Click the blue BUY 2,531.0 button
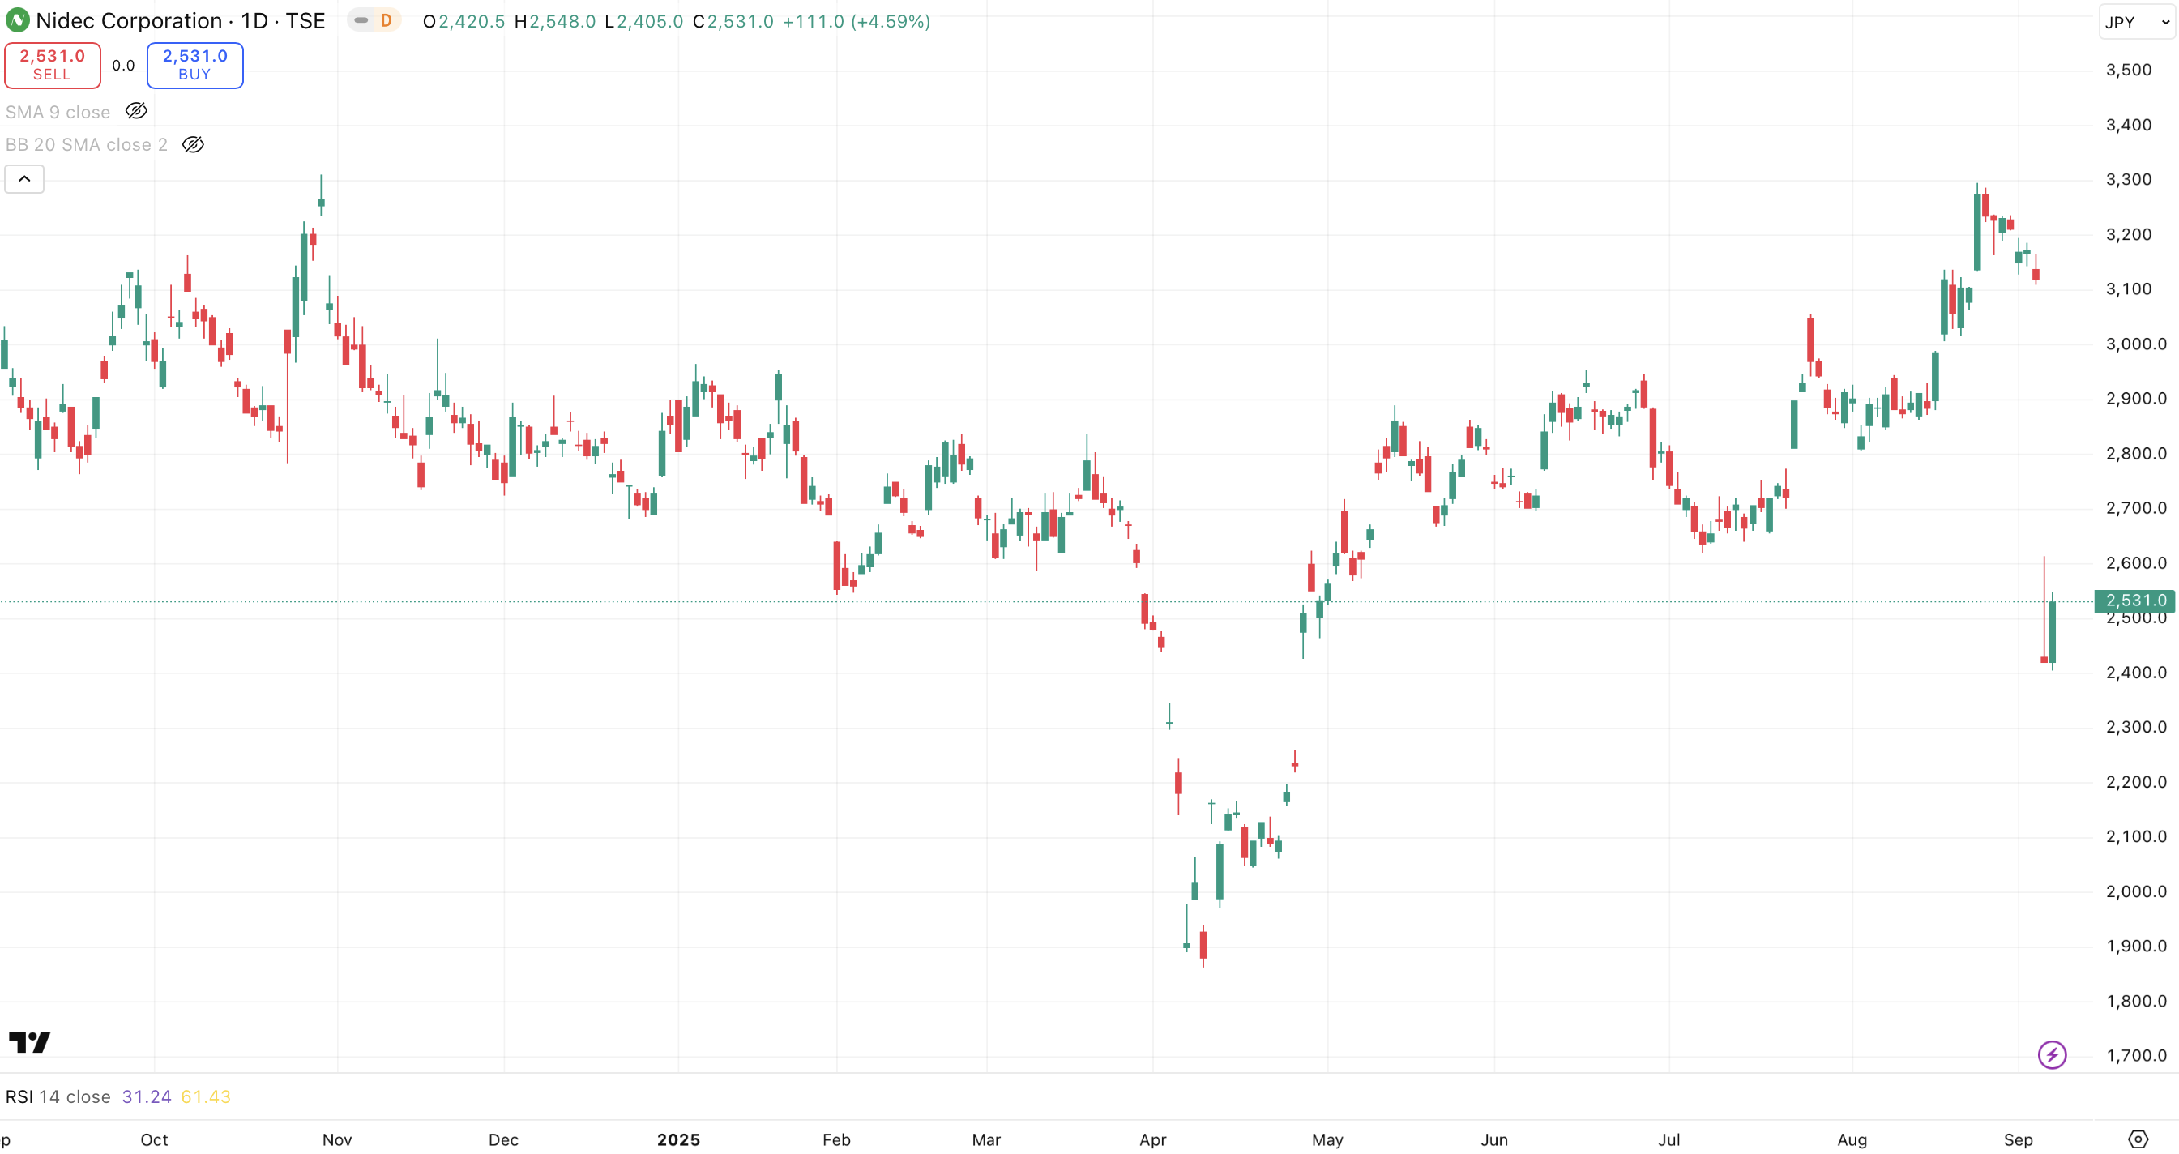Screen dimensions: 2179x1154 194,65
